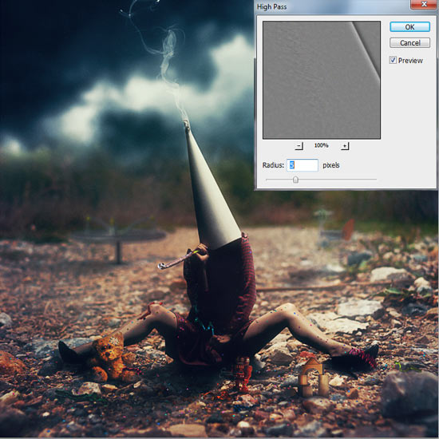Confirm the High Pass filter with OK
Image resolution: width=439 pixels, height=439 pixels.
[409, 27]
